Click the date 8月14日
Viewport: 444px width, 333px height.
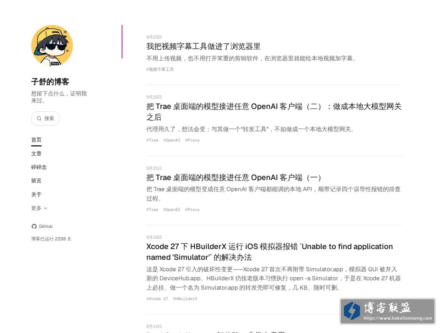[x=154, y=326]
